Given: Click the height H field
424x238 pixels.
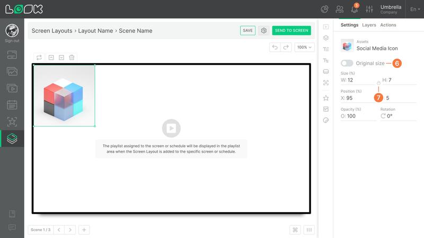Looking at the screenshot, I should point(399,80).
